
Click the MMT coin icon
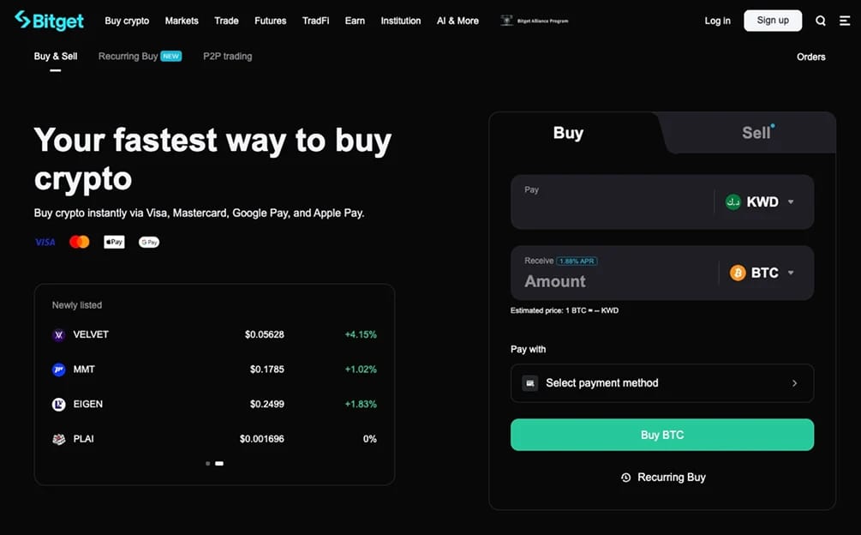(x=59, y=370)
